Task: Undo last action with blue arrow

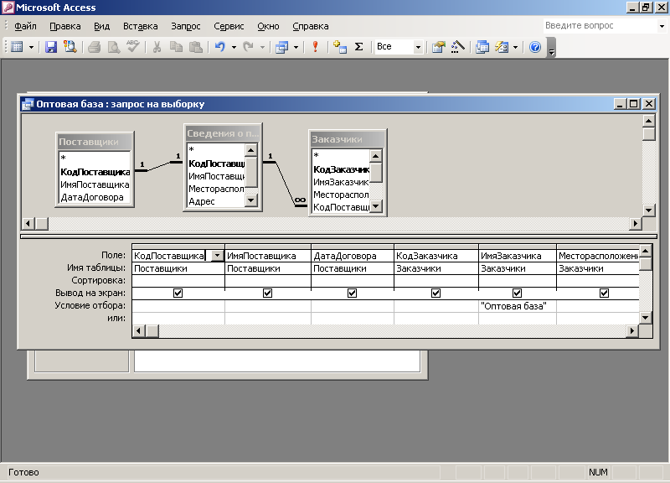Action: [x=220, y=47]
